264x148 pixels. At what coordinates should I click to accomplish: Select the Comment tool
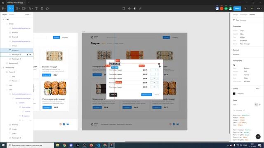coord(47,8)
